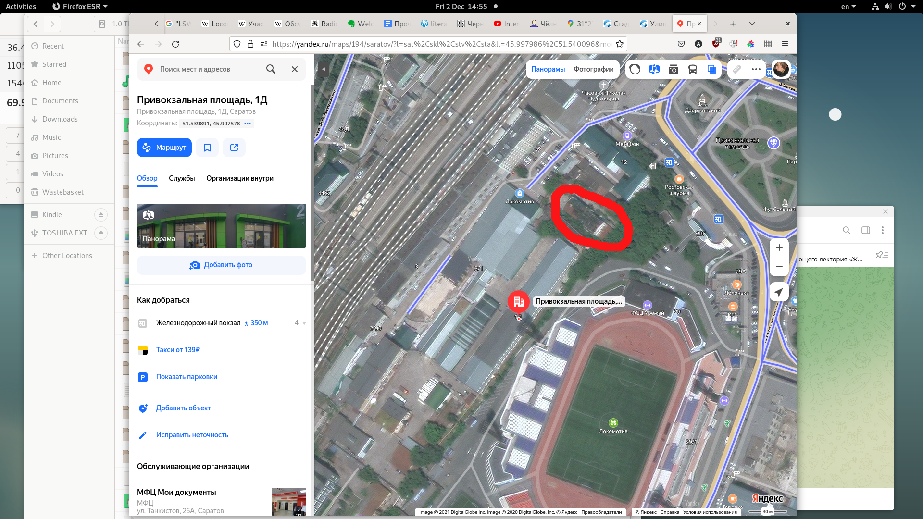Open the map layers icon
The image size is (923, 519).
pos(712,69)
